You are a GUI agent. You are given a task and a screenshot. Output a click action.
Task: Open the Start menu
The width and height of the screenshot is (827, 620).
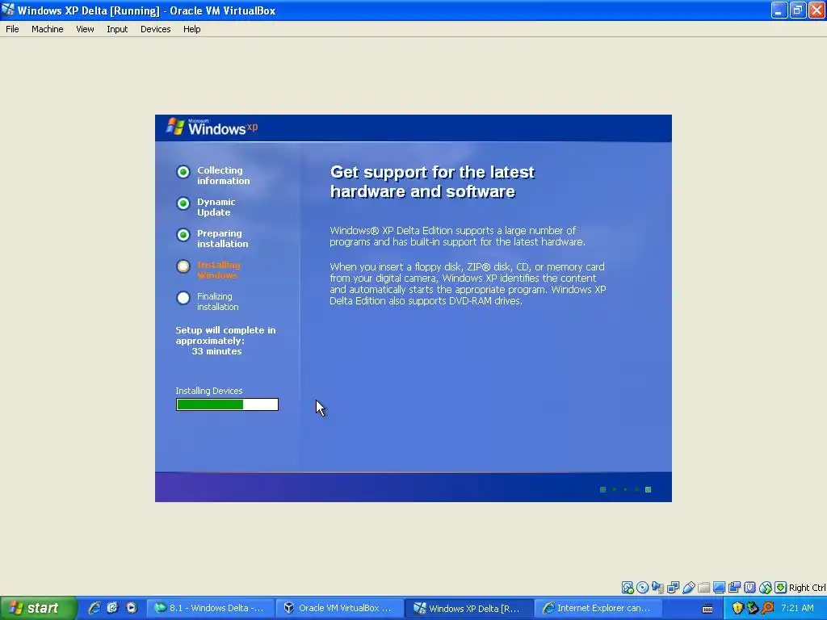coord(38,608)
